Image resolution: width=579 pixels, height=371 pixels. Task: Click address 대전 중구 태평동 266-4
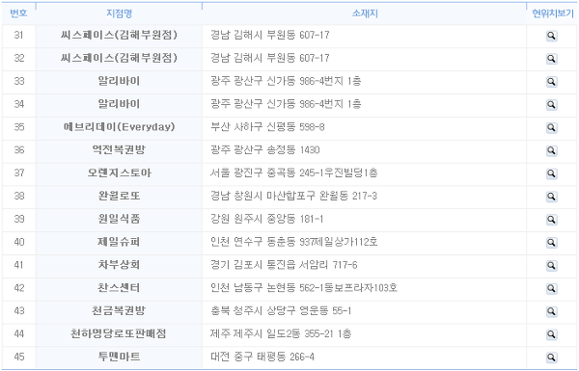pyautogui.click(x=262, y=357)
